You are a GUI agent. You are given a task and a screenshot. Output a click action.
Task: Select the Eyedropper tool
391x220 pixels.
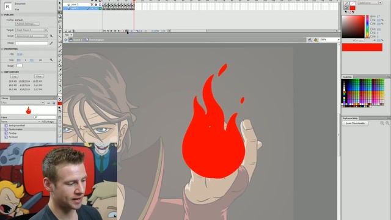60,70
